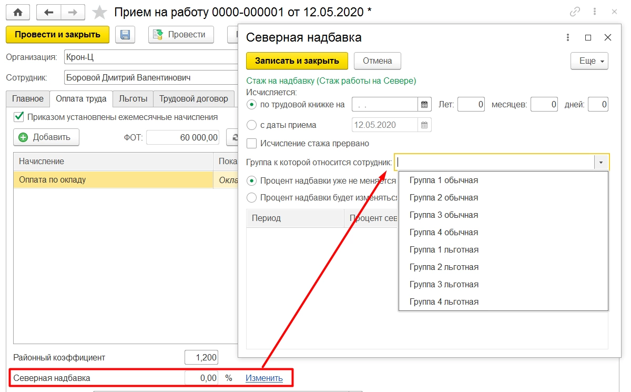
Task: Click the трудовая книжка date field
Action: click(x=385, y=105)
